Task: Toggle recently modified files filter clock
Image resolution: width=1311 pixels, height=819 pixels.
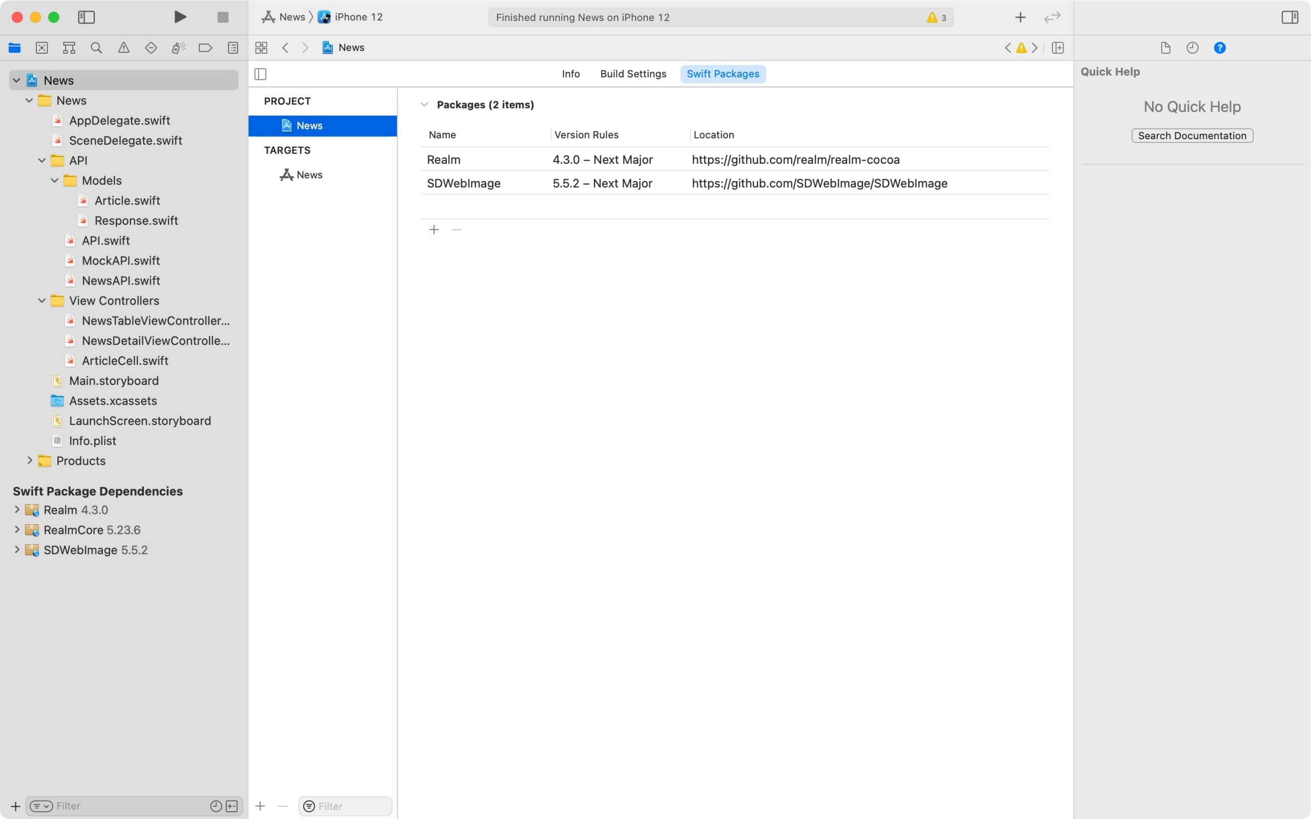Action: [x=216, y=806]
